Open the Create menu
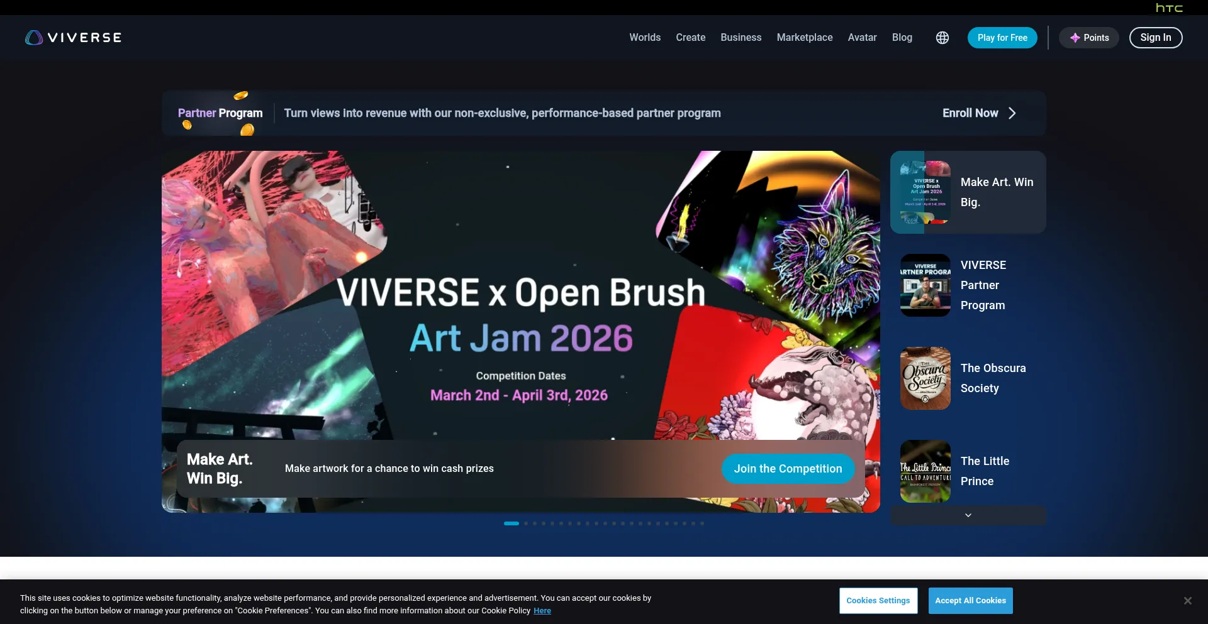The image size is (1208, 624). (x=690, y=38)
